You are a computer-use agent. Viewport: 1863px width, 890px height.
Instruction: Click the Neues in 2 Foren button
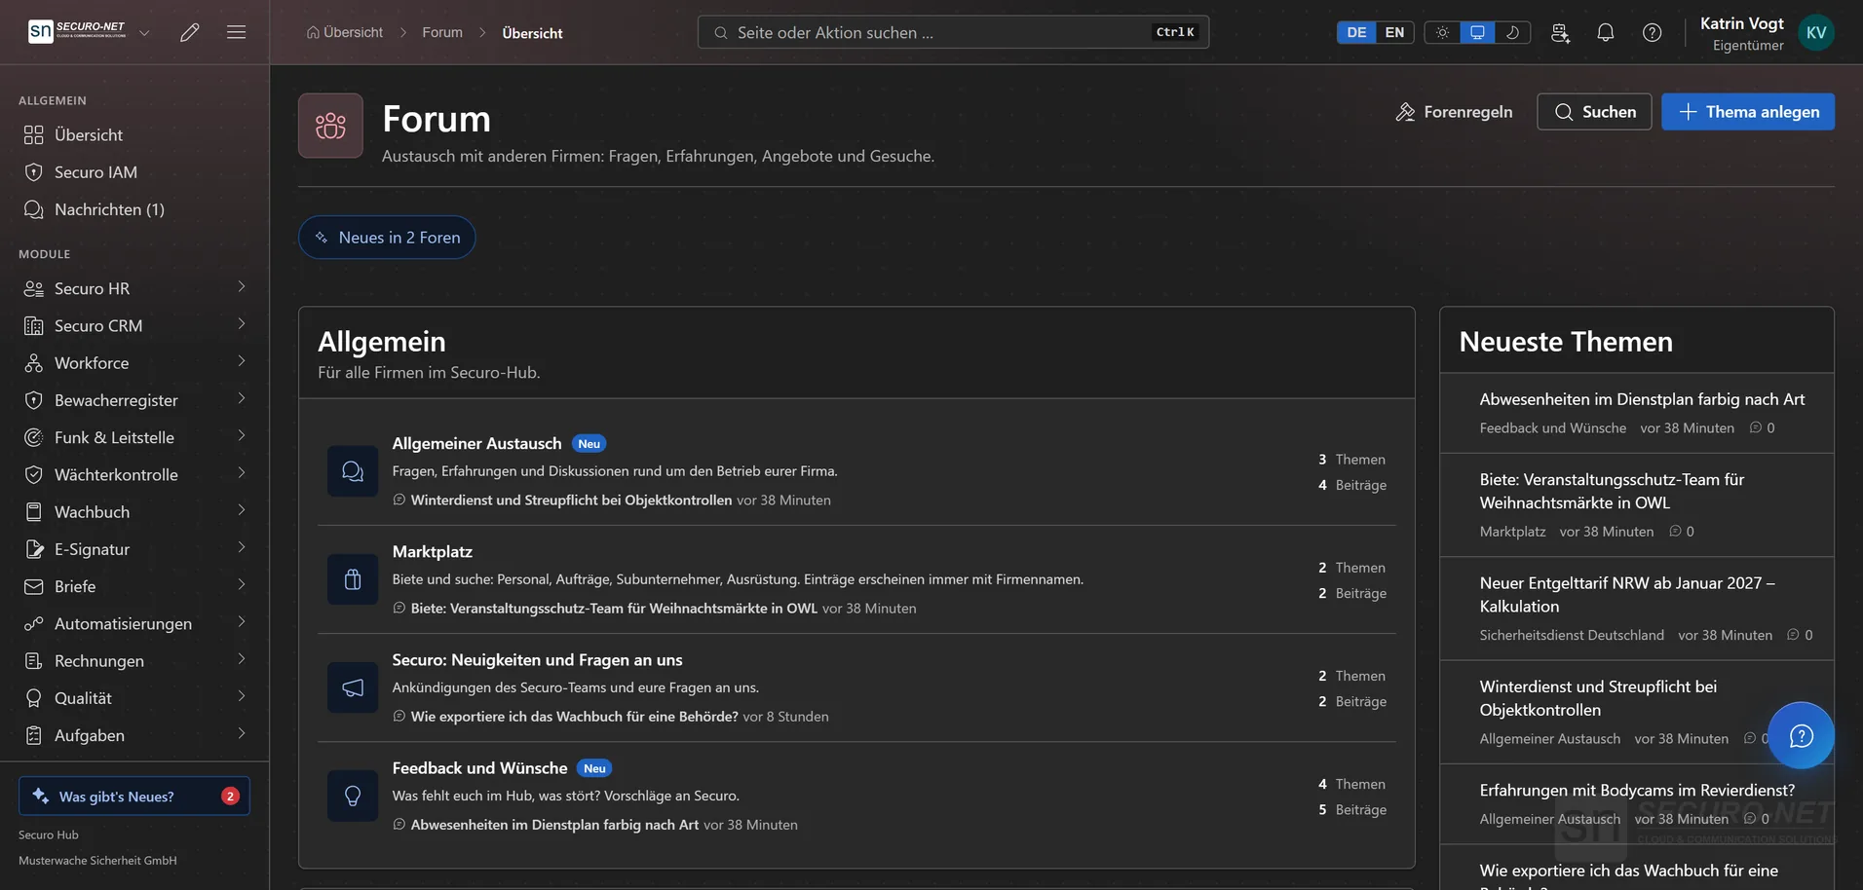[387, 238]
